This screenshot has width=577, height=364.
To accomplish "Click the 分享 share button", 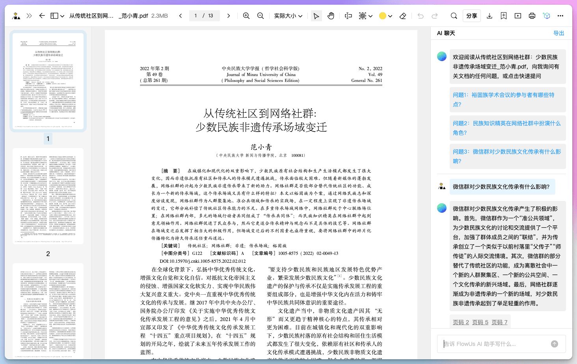I will click(472, 16).
